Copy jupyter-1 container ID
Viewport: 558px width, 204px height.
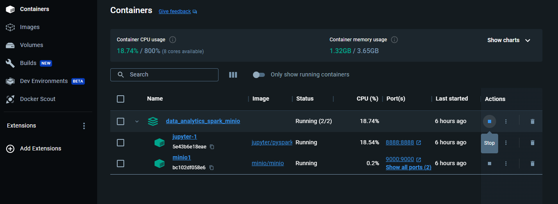(212, 147)
